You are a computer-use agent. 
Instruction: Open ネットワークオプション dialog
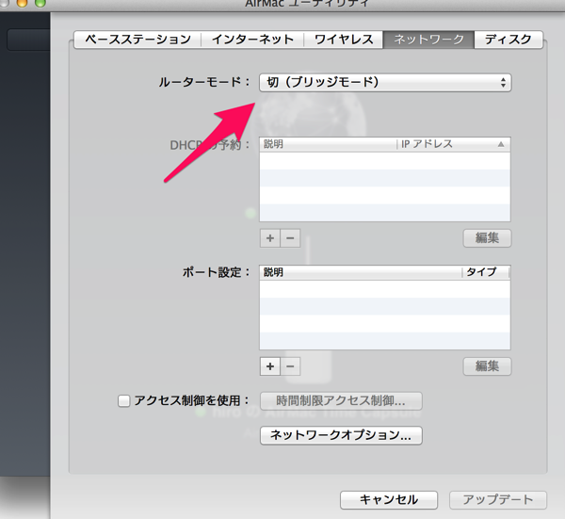pos(340,435)
